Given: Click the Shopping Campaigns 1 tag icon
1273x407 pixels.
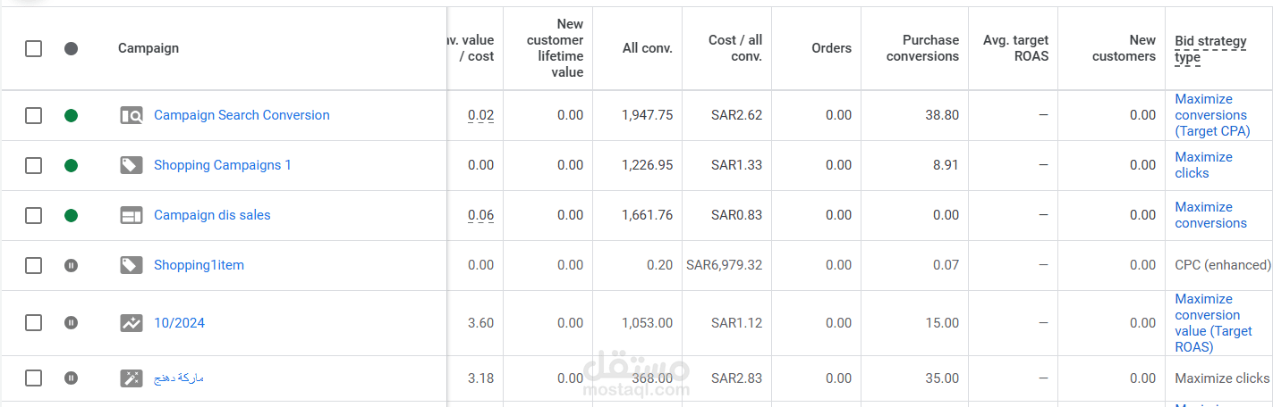Looking at the screenshot, I should click(x=132, y=165).
